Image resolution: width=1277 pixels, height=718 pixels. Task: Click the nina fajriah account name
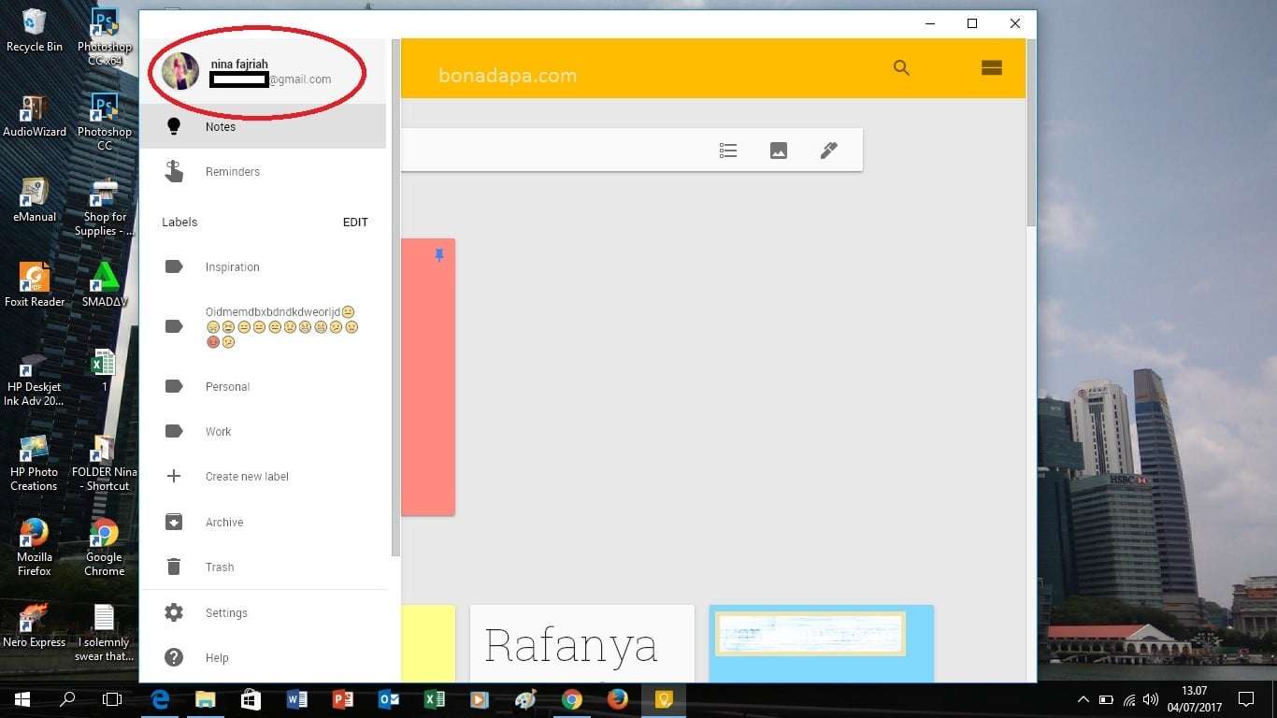(x=239, y=65)
